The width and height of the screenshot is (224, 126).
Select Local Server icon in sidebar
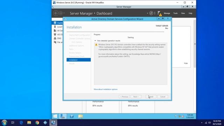(55, 27)
